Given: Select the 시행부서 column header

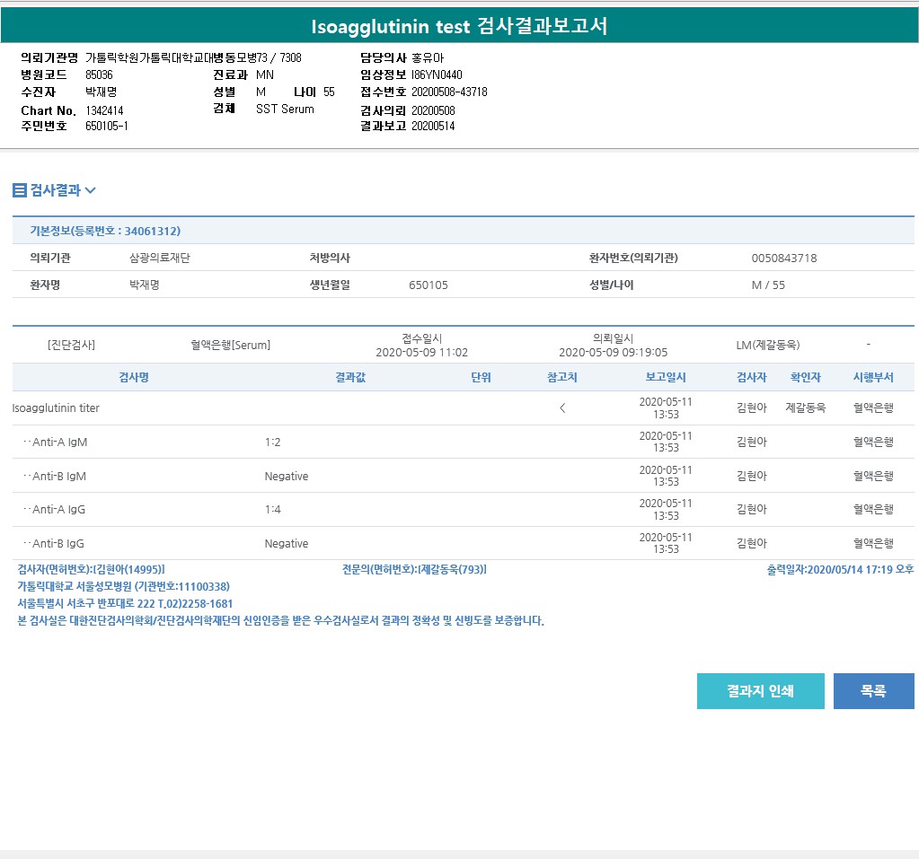Looking at the screenshot, I should [x=873, y=378].
